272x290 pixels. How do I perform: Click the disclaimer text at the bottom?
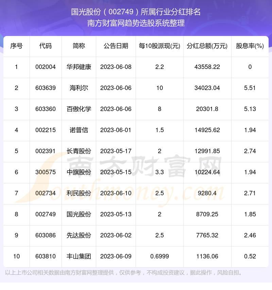click(x=124, y=272)
